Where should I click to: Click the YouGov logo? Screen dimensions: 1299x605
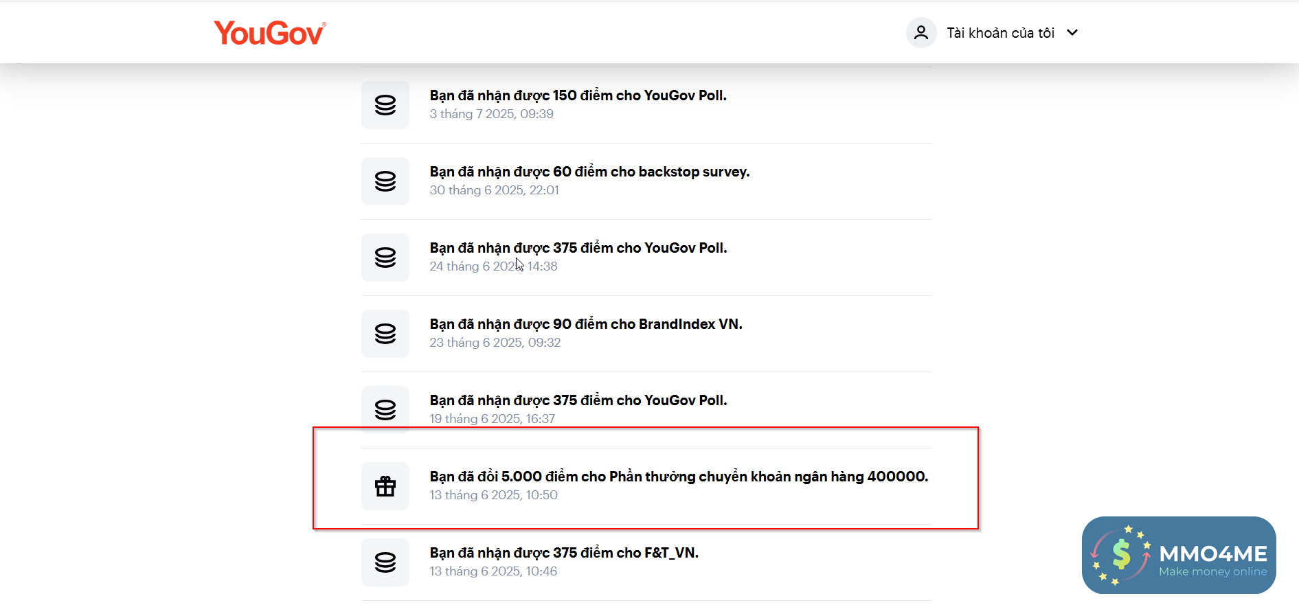click(x=270, y=33)
